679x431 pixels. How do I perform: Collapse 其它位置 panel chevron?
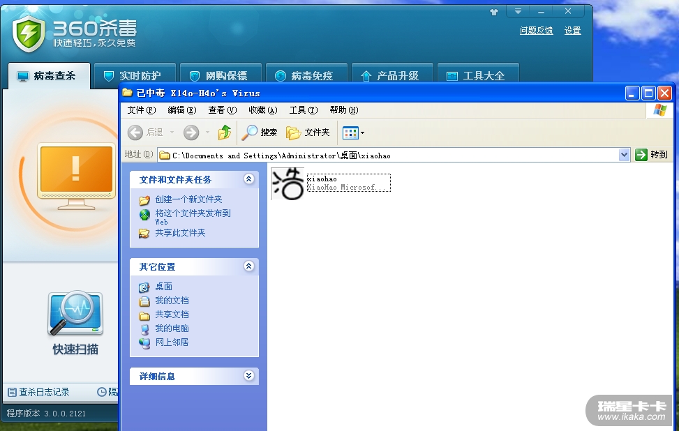pyautogui.click(x=248, y=266)
